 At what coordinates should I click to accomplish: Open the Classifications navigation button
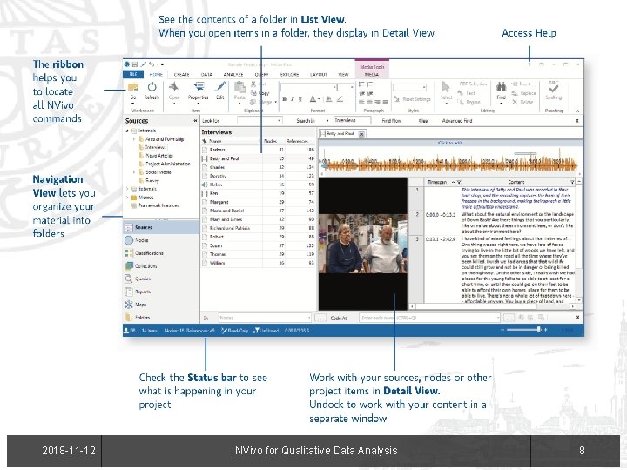(162, 253)
